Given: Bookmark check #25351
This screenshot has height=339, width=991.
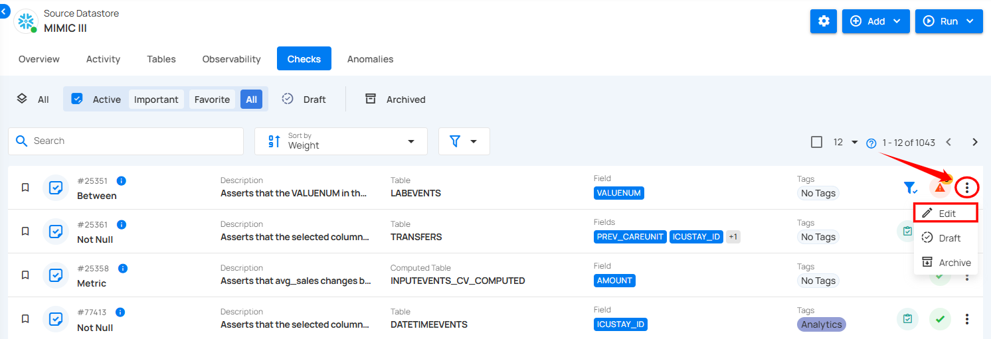Looking at the screenshot, I should 25,188.
